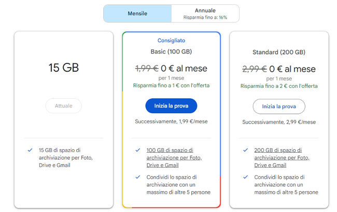Screen dimensions: 337x212
Task: Switch to the Mensile billing tab
Action: tap(137, 14)
